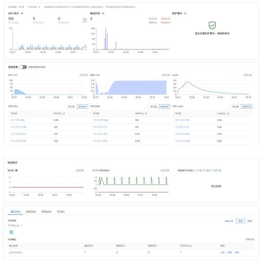Sort TOP MEM table by MEM(%)
Viewport: 264px width, 263px height.
point(146,113)
